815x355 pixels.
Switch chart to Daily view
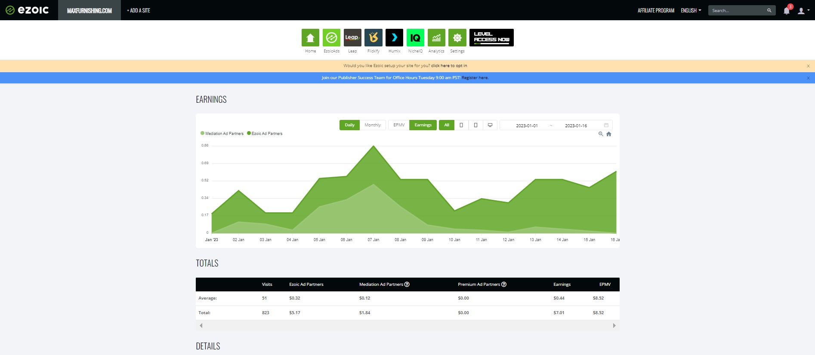point(349,125)
